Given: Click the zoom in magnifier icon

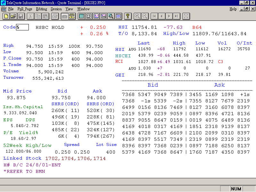Looking at the screenshot, I should 137,16.
